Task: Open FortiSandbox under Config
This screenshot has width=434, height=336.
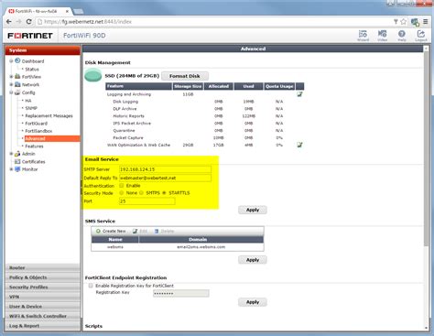Action: (x=38, y=131)
